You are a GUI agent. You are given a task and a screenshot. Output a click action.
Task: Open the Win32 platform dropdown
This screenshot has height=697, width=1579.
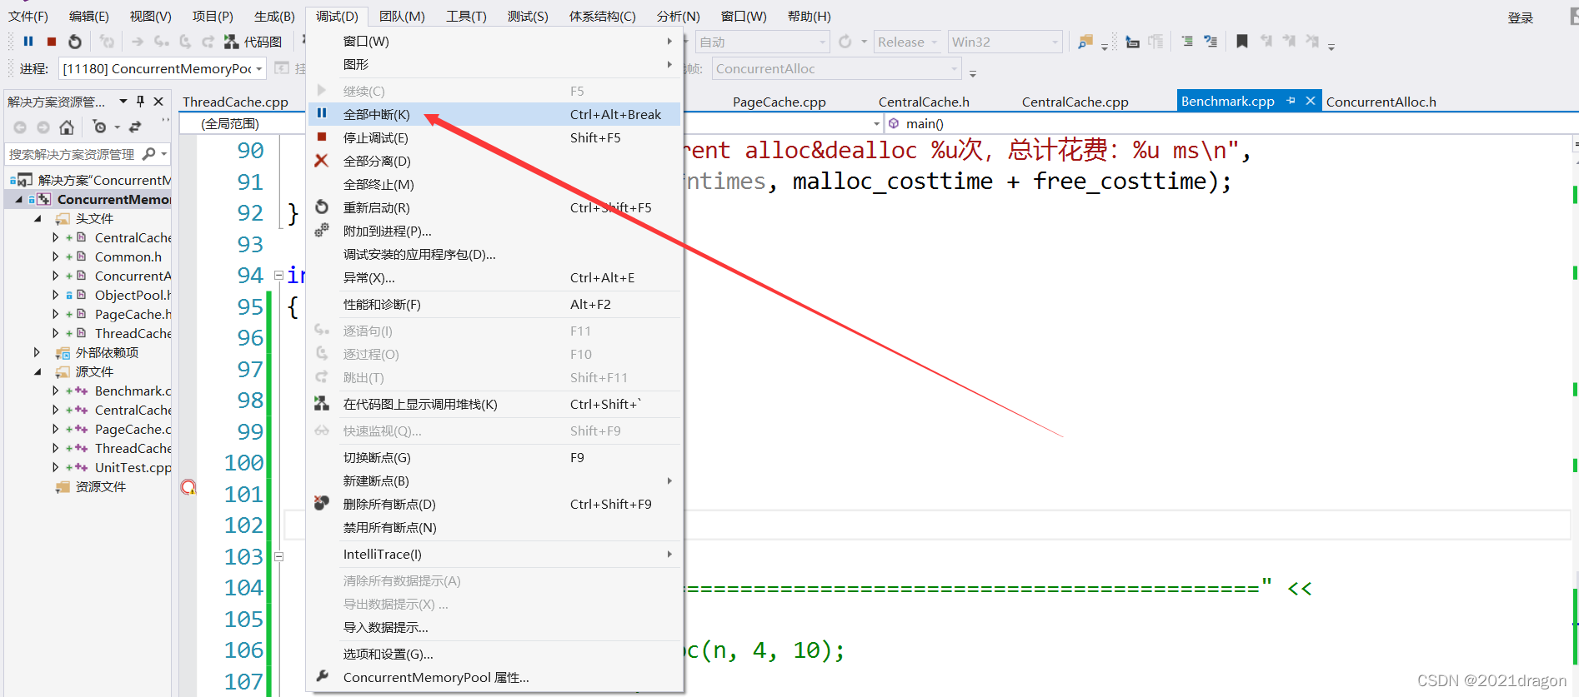1005,42
